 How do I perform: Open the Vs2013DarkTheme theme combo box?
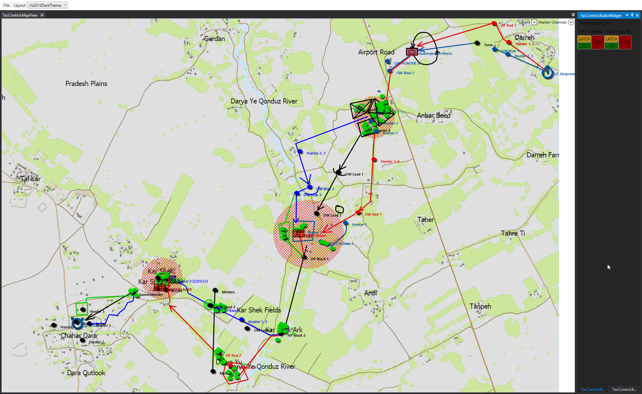point(48,5)
